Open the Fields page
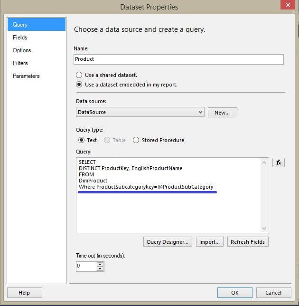This screenshot has height=306, width=299. tap(37, 38)
